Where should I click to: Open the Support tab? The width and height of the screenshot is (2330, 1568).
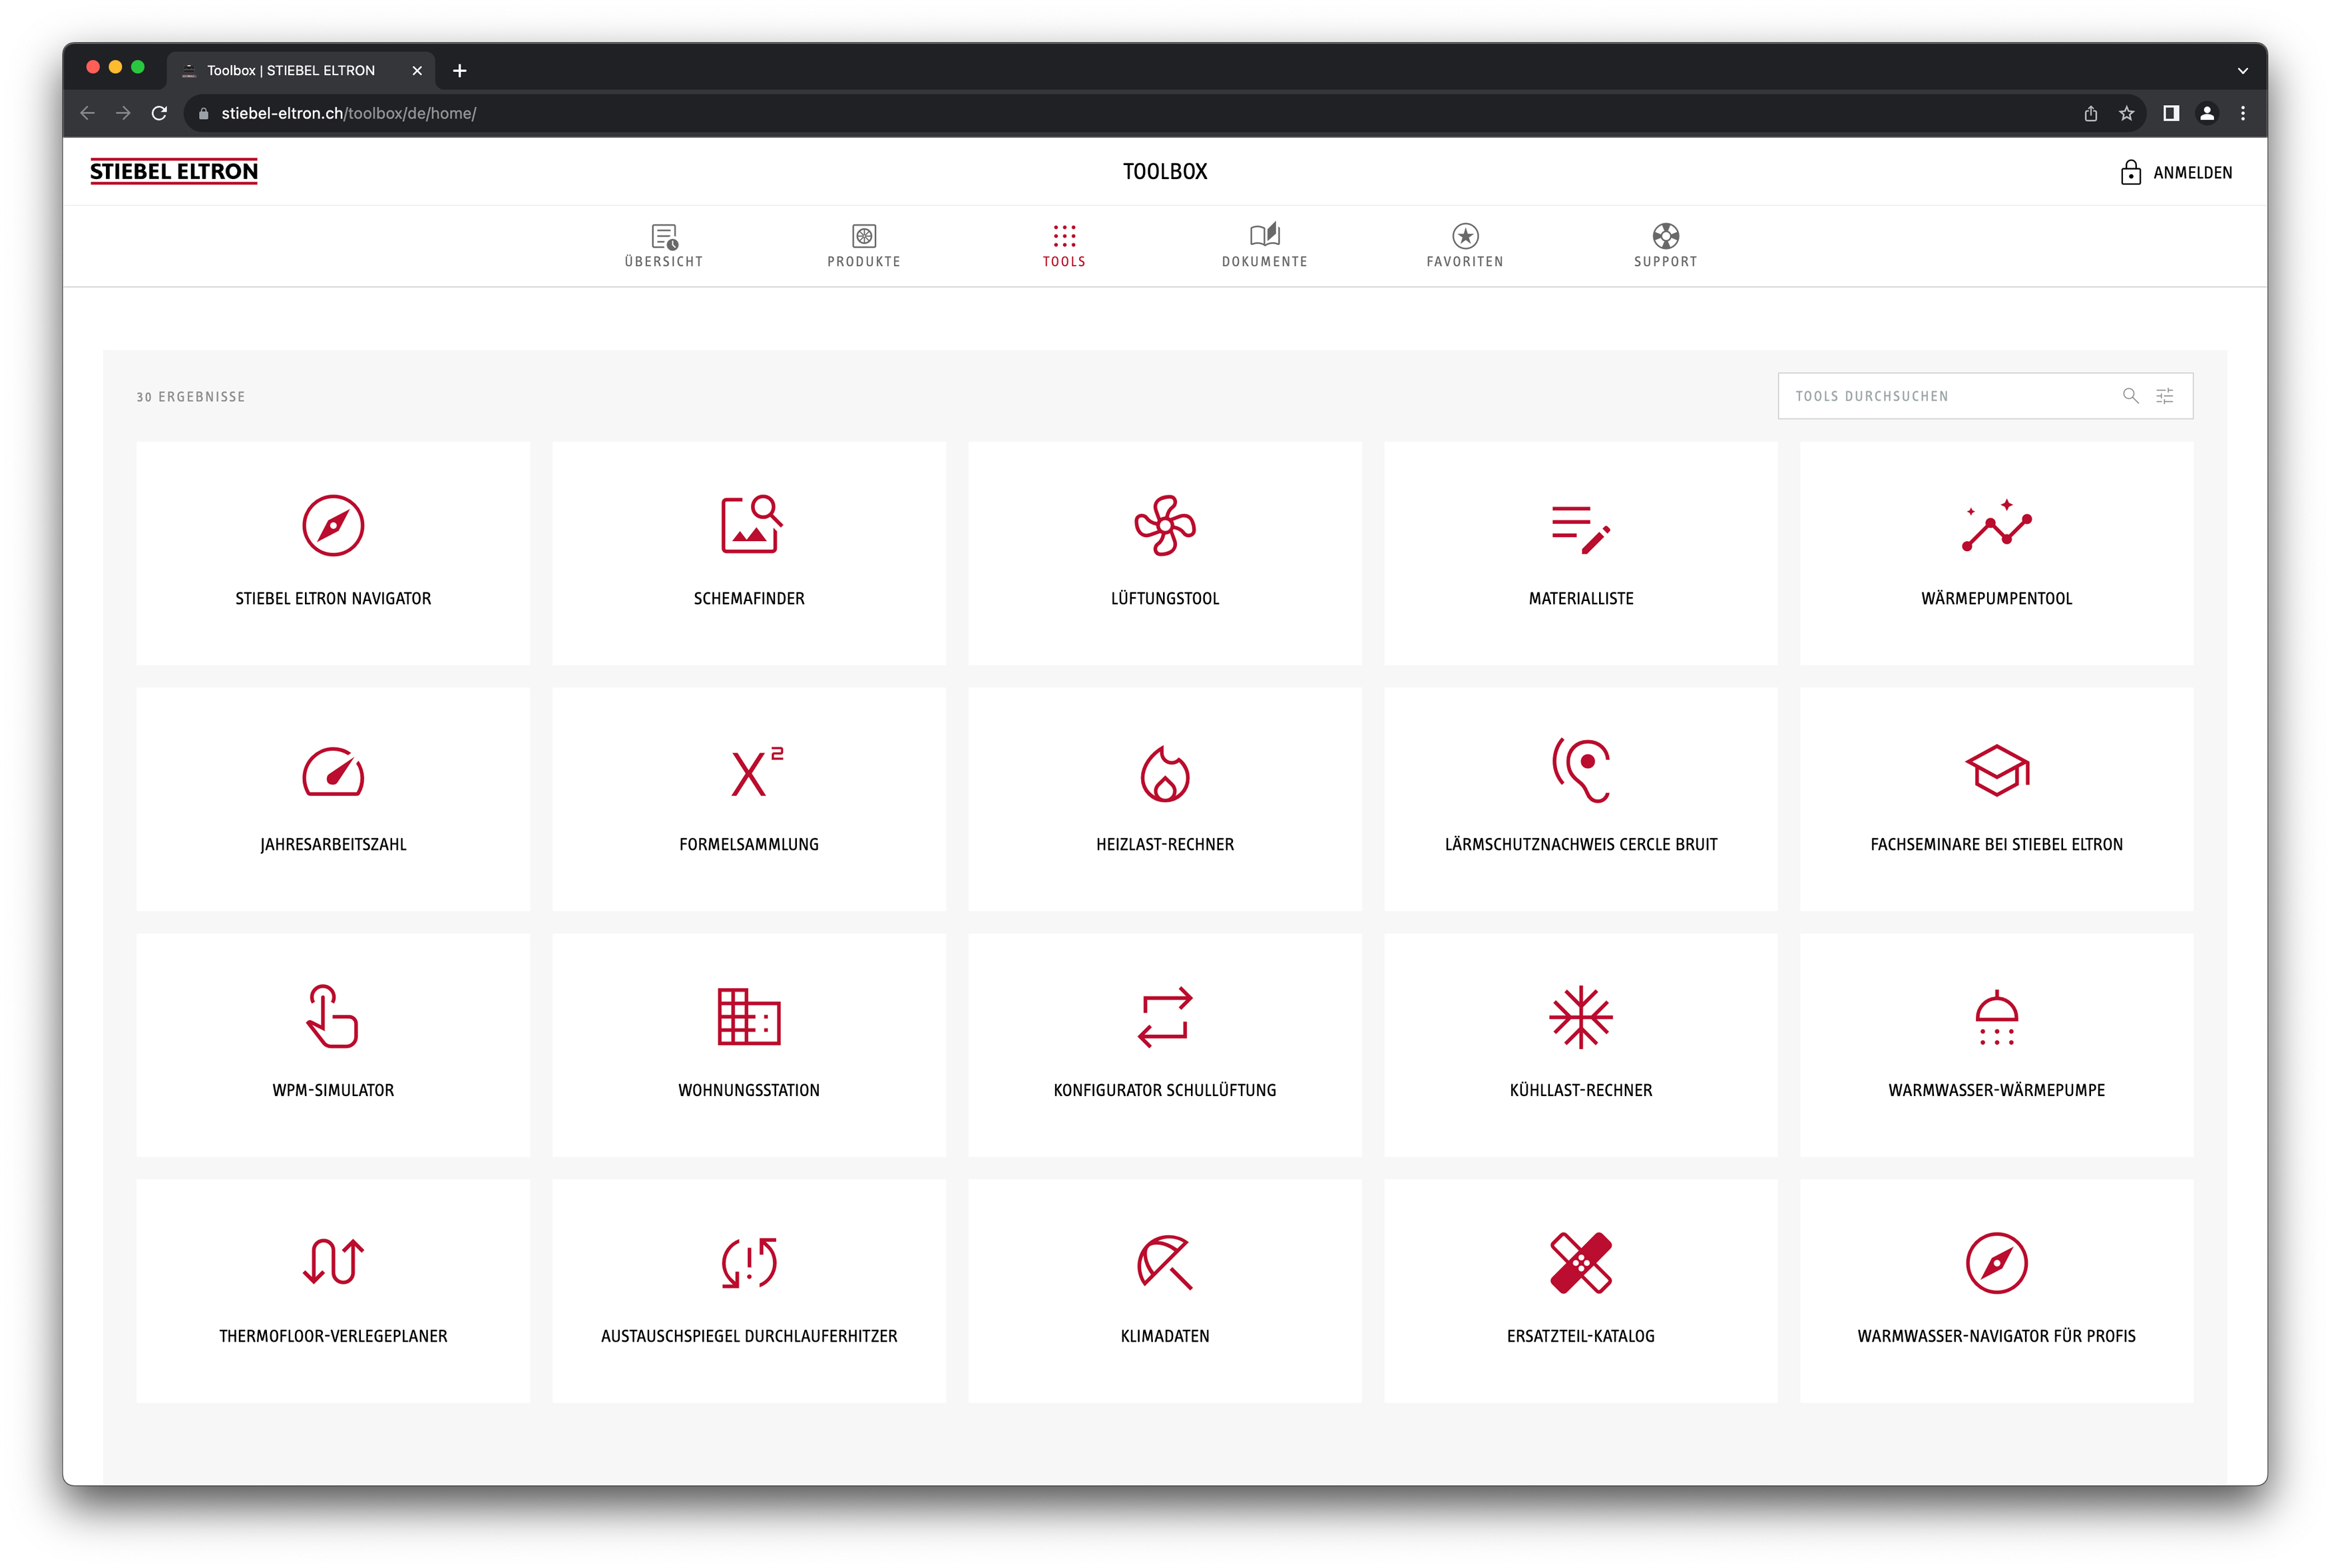[x=1666, y=246]
